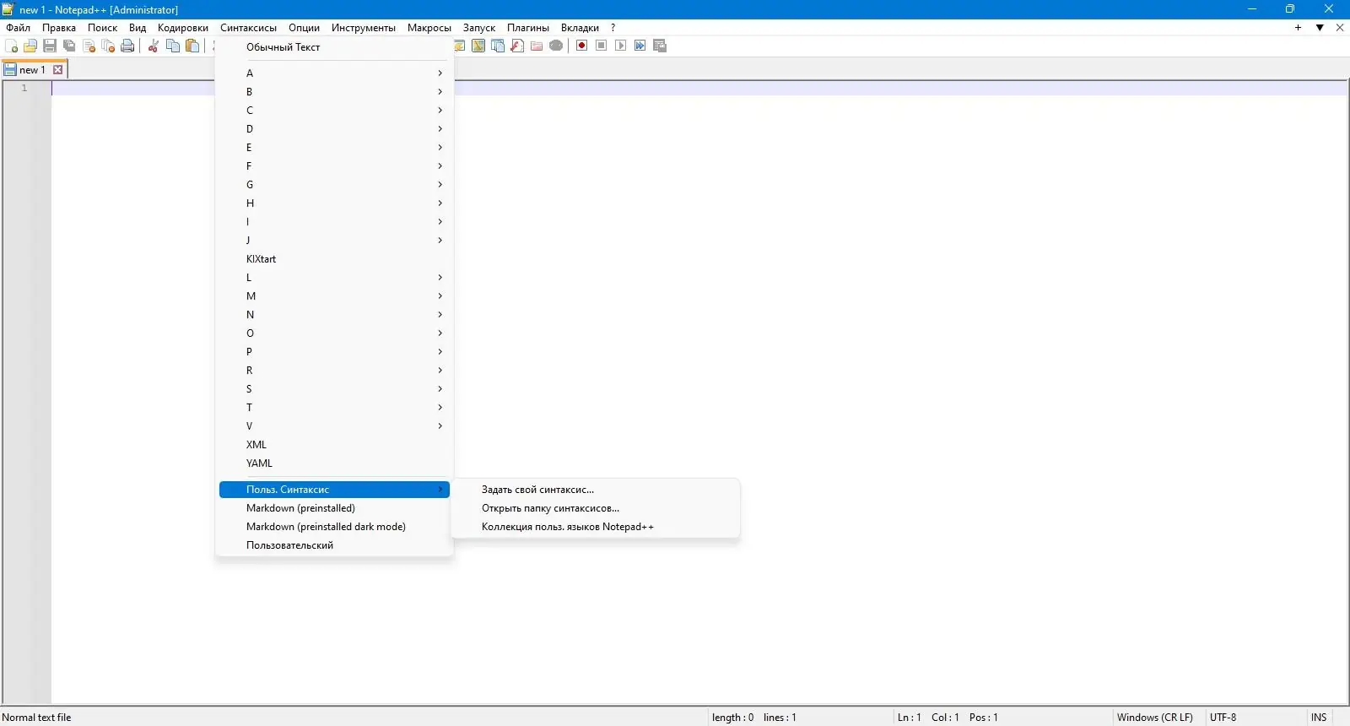Expand the S languages submenu
Screen dimensions: 1350x726
(334, 389)
